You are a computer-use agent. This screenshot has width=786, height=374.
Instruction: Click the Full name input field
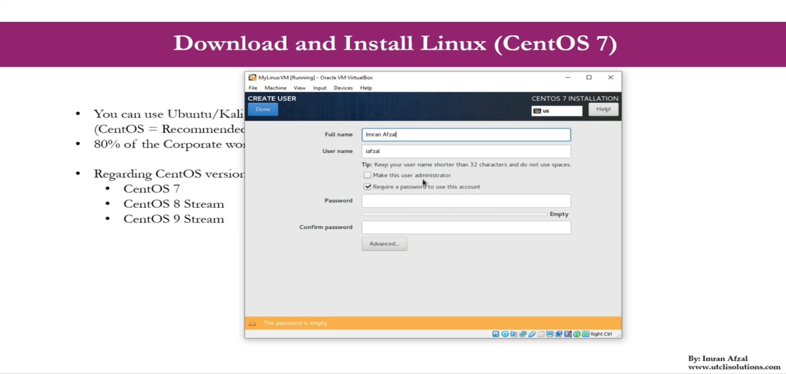point(466,134)
